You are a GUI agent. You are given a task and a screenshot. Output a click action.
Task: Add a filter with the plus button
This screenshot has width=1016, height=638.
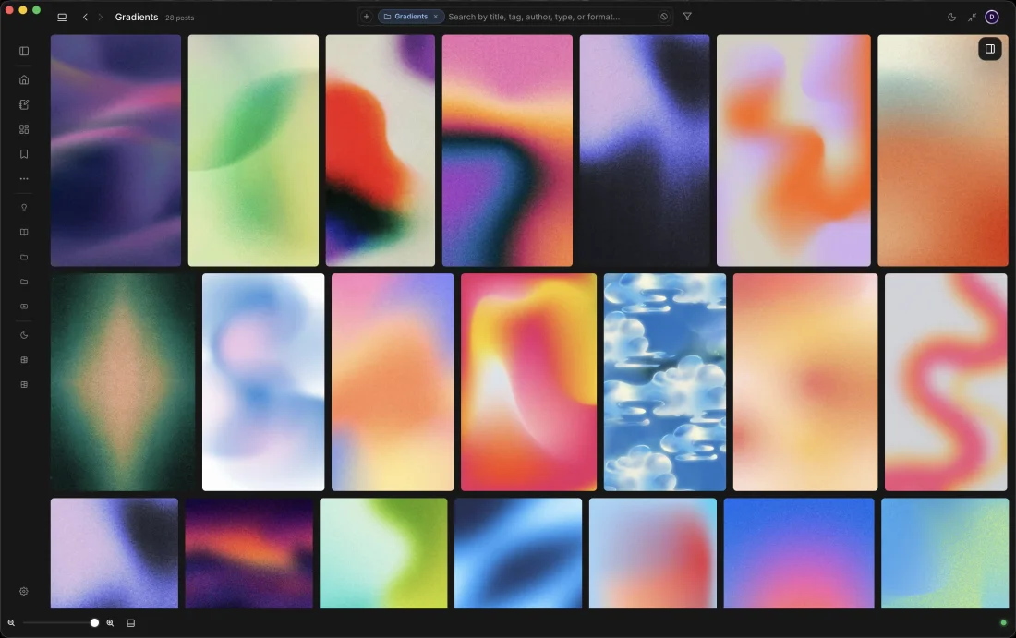point(366,17)
